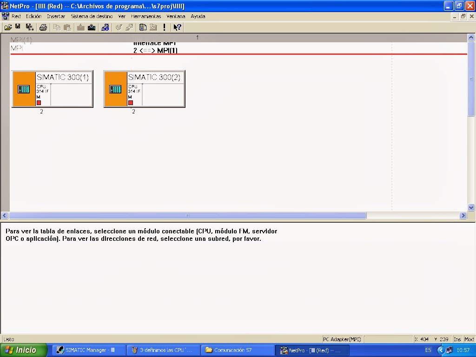Open the Sistema de destino menu
This screenshot has height=357, width=476.
pyautogui.click(x=92, y=16)
